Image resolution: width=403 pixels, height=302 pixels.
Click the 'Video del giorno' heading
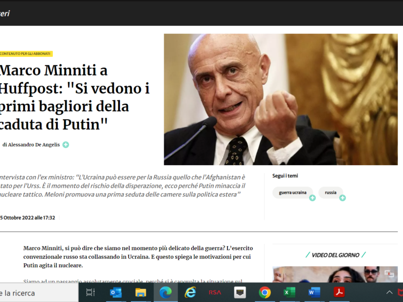tap(335, 255)
